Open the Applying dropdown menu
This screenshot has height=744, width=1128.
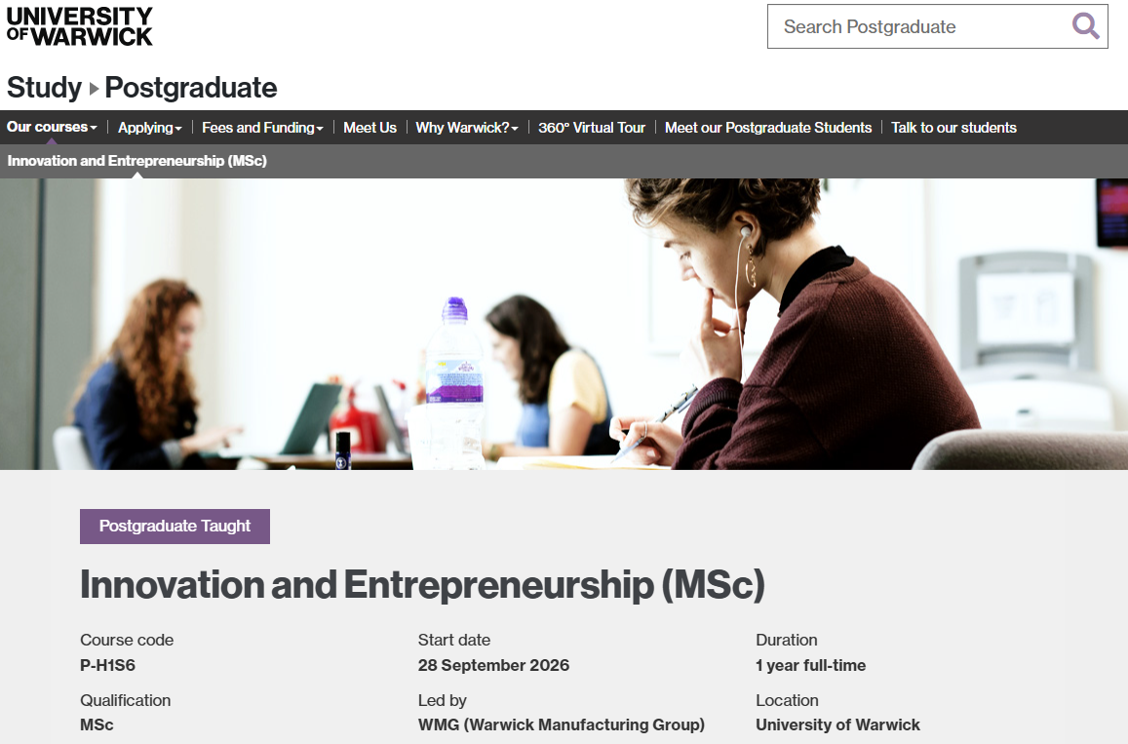coord(150,128)
